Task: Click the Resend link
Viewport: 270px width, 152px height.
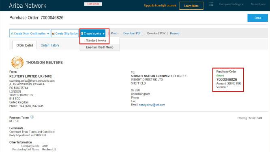Action: (x=175, y=33)
